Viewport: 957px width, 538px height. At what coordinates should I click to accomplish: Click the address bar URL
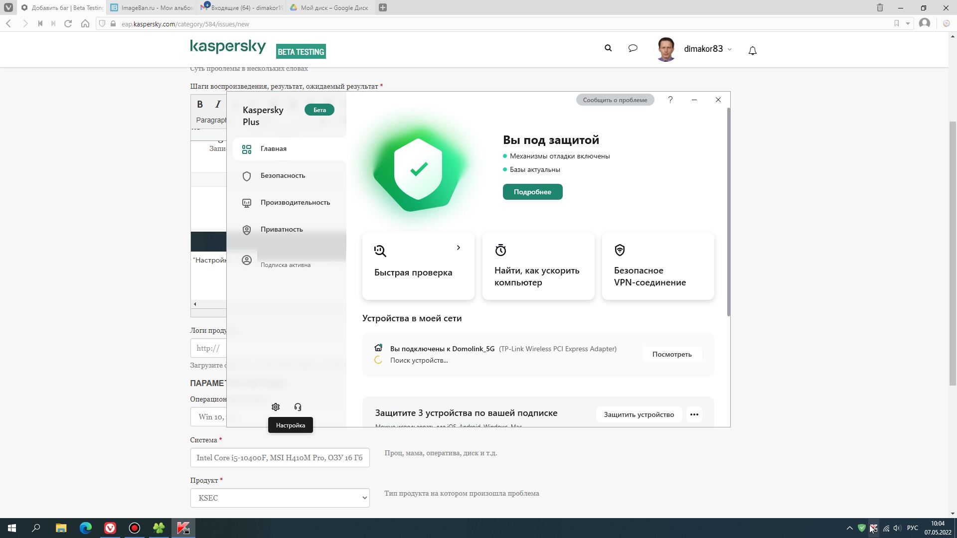(x=185, y=24)
